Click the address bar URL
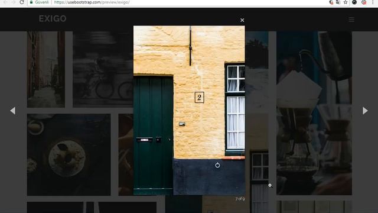The image size is (378, 213). (92, 2)
